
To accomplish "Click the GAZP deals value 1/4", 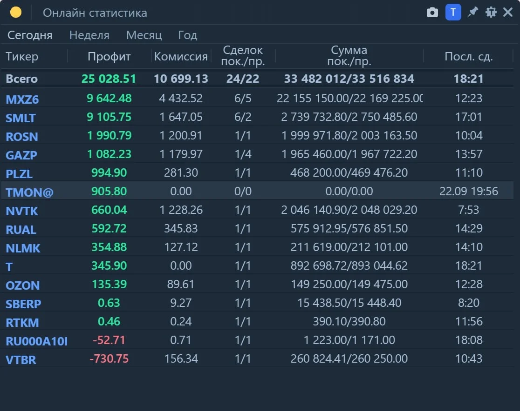I will [x=243, y=154].
